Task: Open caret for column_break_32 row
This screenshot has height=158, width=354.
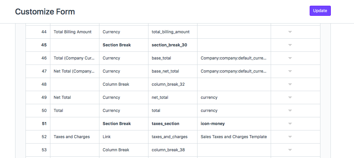Action: tap(290, 84)
